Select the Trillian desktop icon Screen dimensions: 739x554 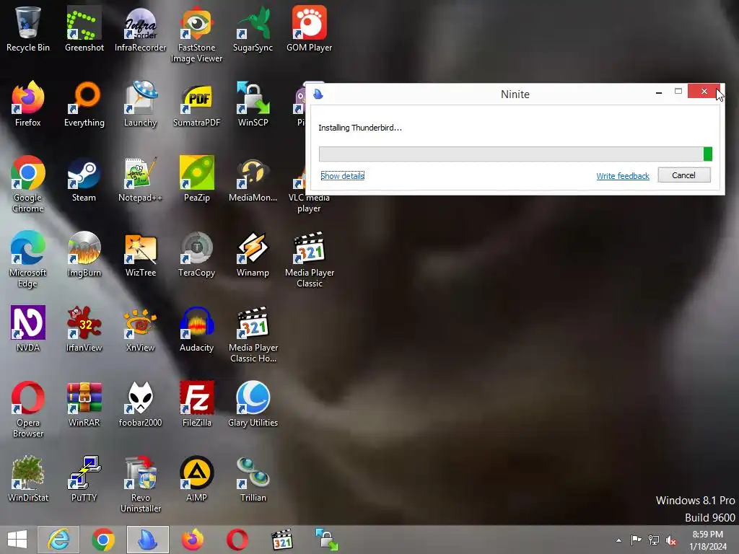253,478
